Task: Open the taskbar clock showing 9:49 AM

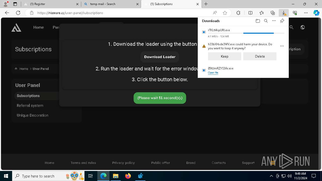Action: click(300, 176)
